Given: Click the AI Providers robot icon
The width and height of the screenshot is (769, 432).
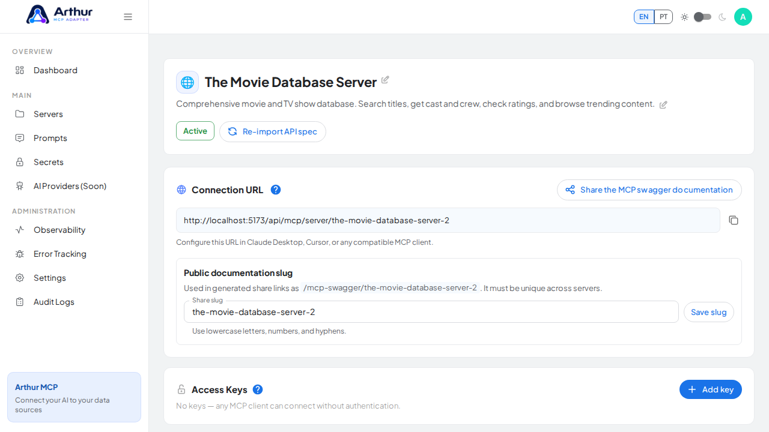Looking at the screenshot, I should (x=20, y=186).
